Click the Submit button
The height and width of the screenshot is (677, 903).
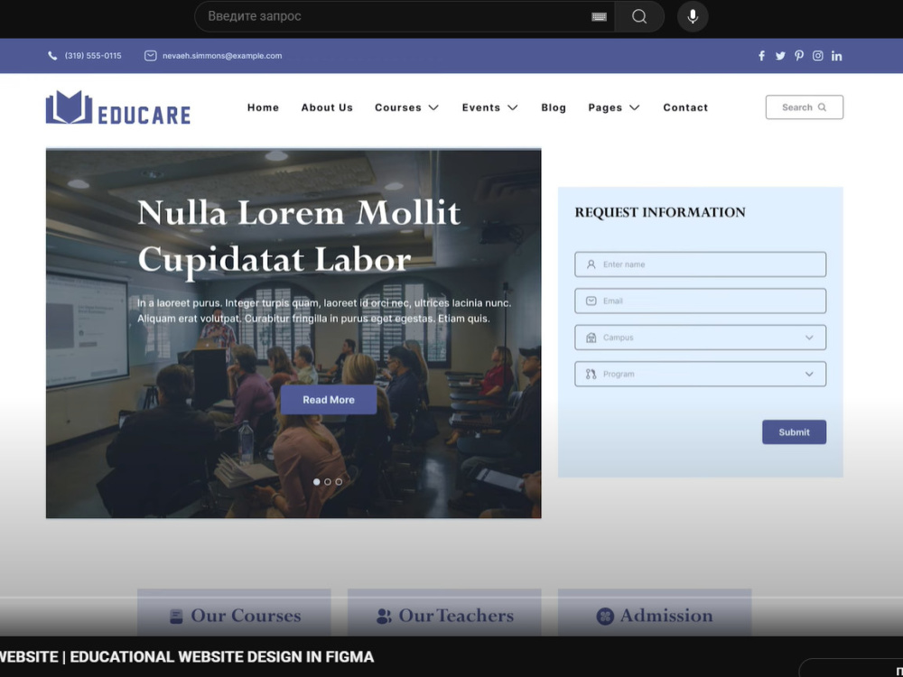point(794,431)
